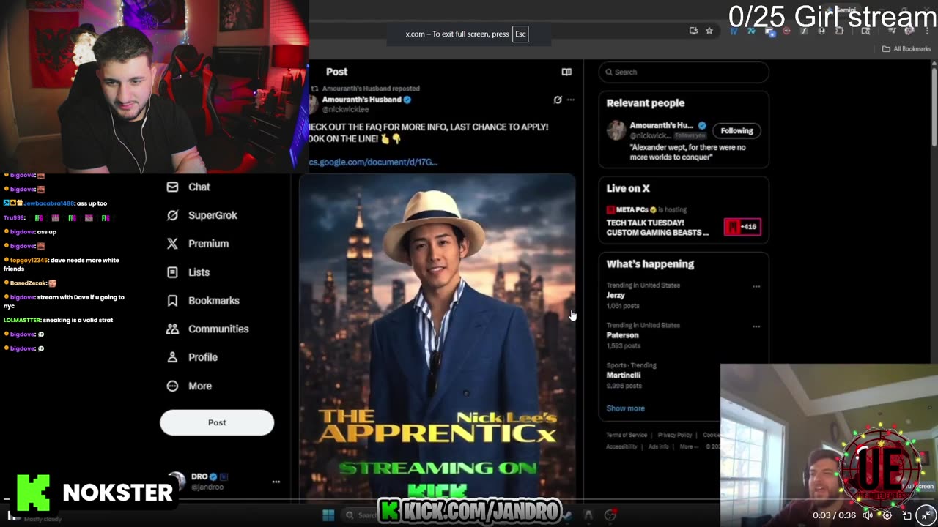Screen dimensions: 938x527
Task: Open the Terms of Service link
Action: point(627,435)
